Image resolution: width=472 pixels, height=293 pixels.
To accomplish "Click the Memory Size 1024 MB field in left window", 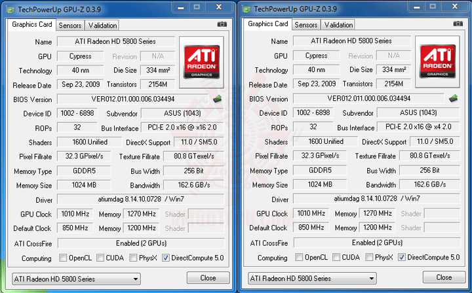I will pyautogui.click(x=85, y=185).
